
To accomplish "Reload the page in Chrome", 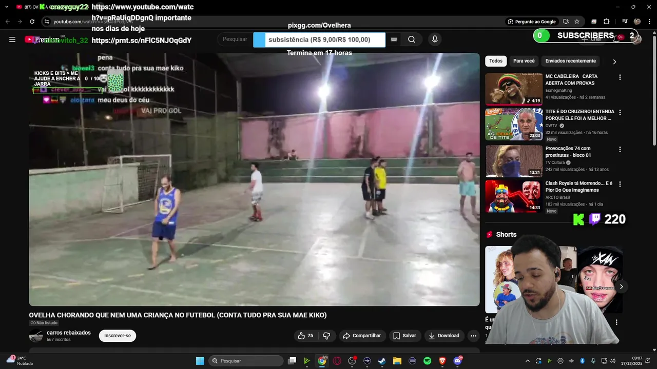I will [32, 22].
